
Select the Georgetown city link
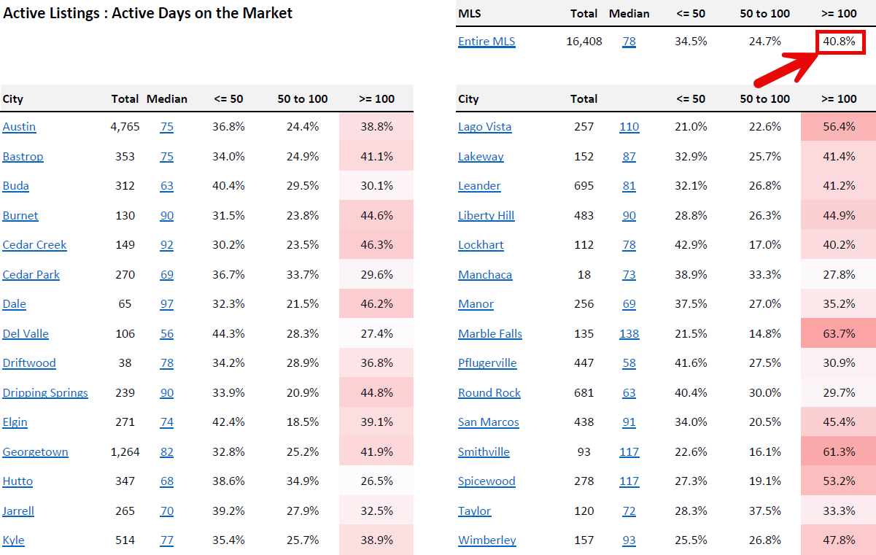click(35, 452)
